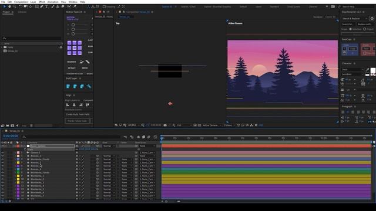Screen dimensions: 376x211
Task: Click the Composition Mini-Flowchart icon in timeline
Action: point(125,137)
